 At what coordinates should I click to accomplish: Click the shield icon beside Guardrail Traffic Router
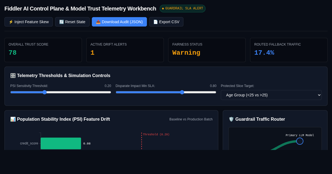[231, 119]
